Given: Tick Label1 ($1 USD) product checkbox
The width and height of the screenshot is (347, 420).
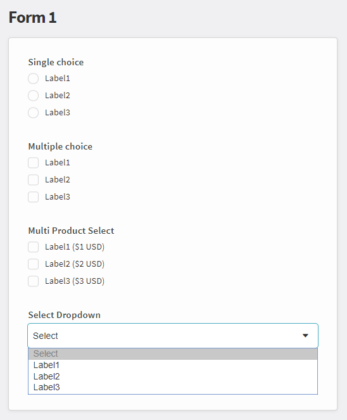Looking at the screenshot, I should (33, 247).
